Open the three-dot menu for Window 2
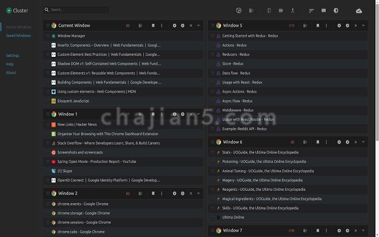 162,193
